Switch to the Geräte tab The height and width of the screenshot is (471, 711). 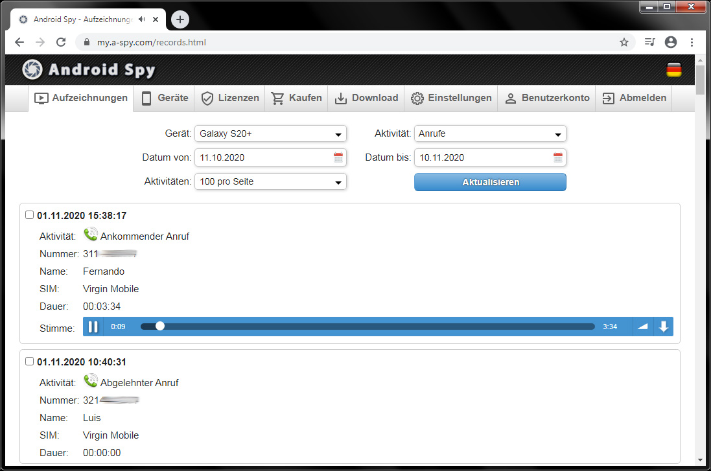click(164, 98)
